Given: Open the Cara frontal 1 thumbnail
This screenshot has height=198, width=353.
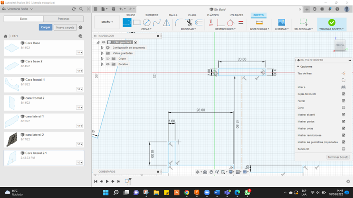Looking at the screenshot, I should [x=12, y=84].
